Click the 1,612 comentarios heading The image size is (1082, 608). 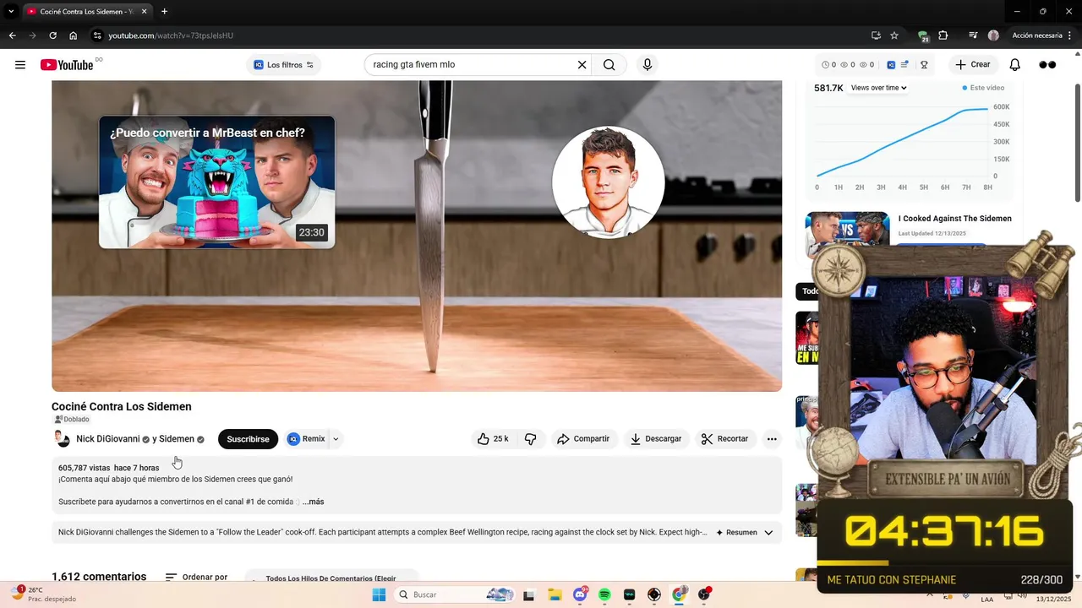(99, 577)
